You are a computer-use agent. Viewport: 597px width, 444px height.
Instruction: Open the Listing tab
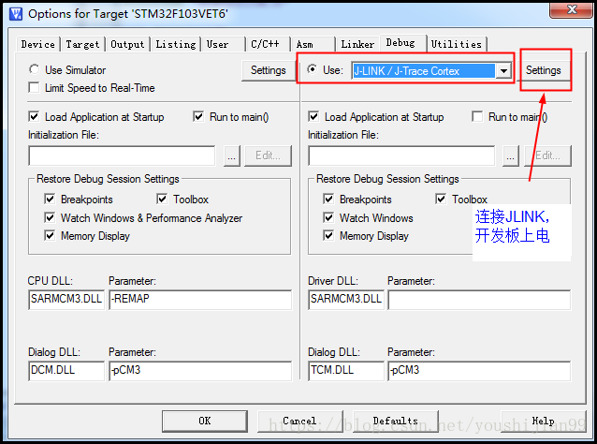click(x=176, y=44)
